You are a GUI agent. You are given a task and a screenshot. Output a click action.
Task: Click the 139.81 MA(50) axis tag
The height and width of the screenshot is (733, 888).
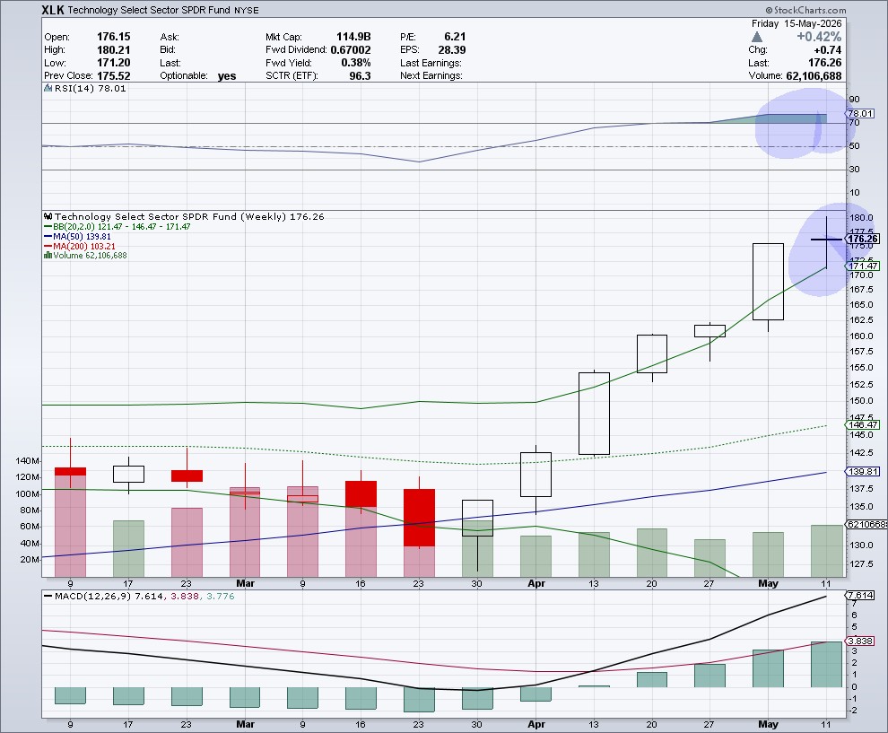(x=863, y=471)
